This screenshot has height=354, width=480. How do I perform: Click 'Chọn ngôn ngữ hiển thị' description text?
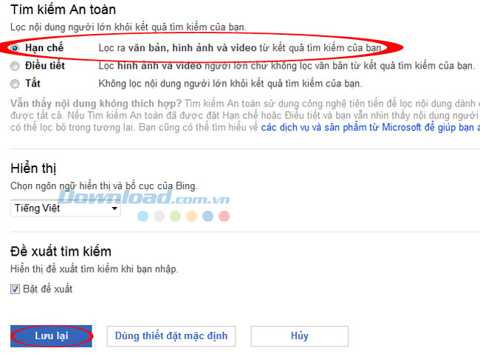[x=104, y=186]
